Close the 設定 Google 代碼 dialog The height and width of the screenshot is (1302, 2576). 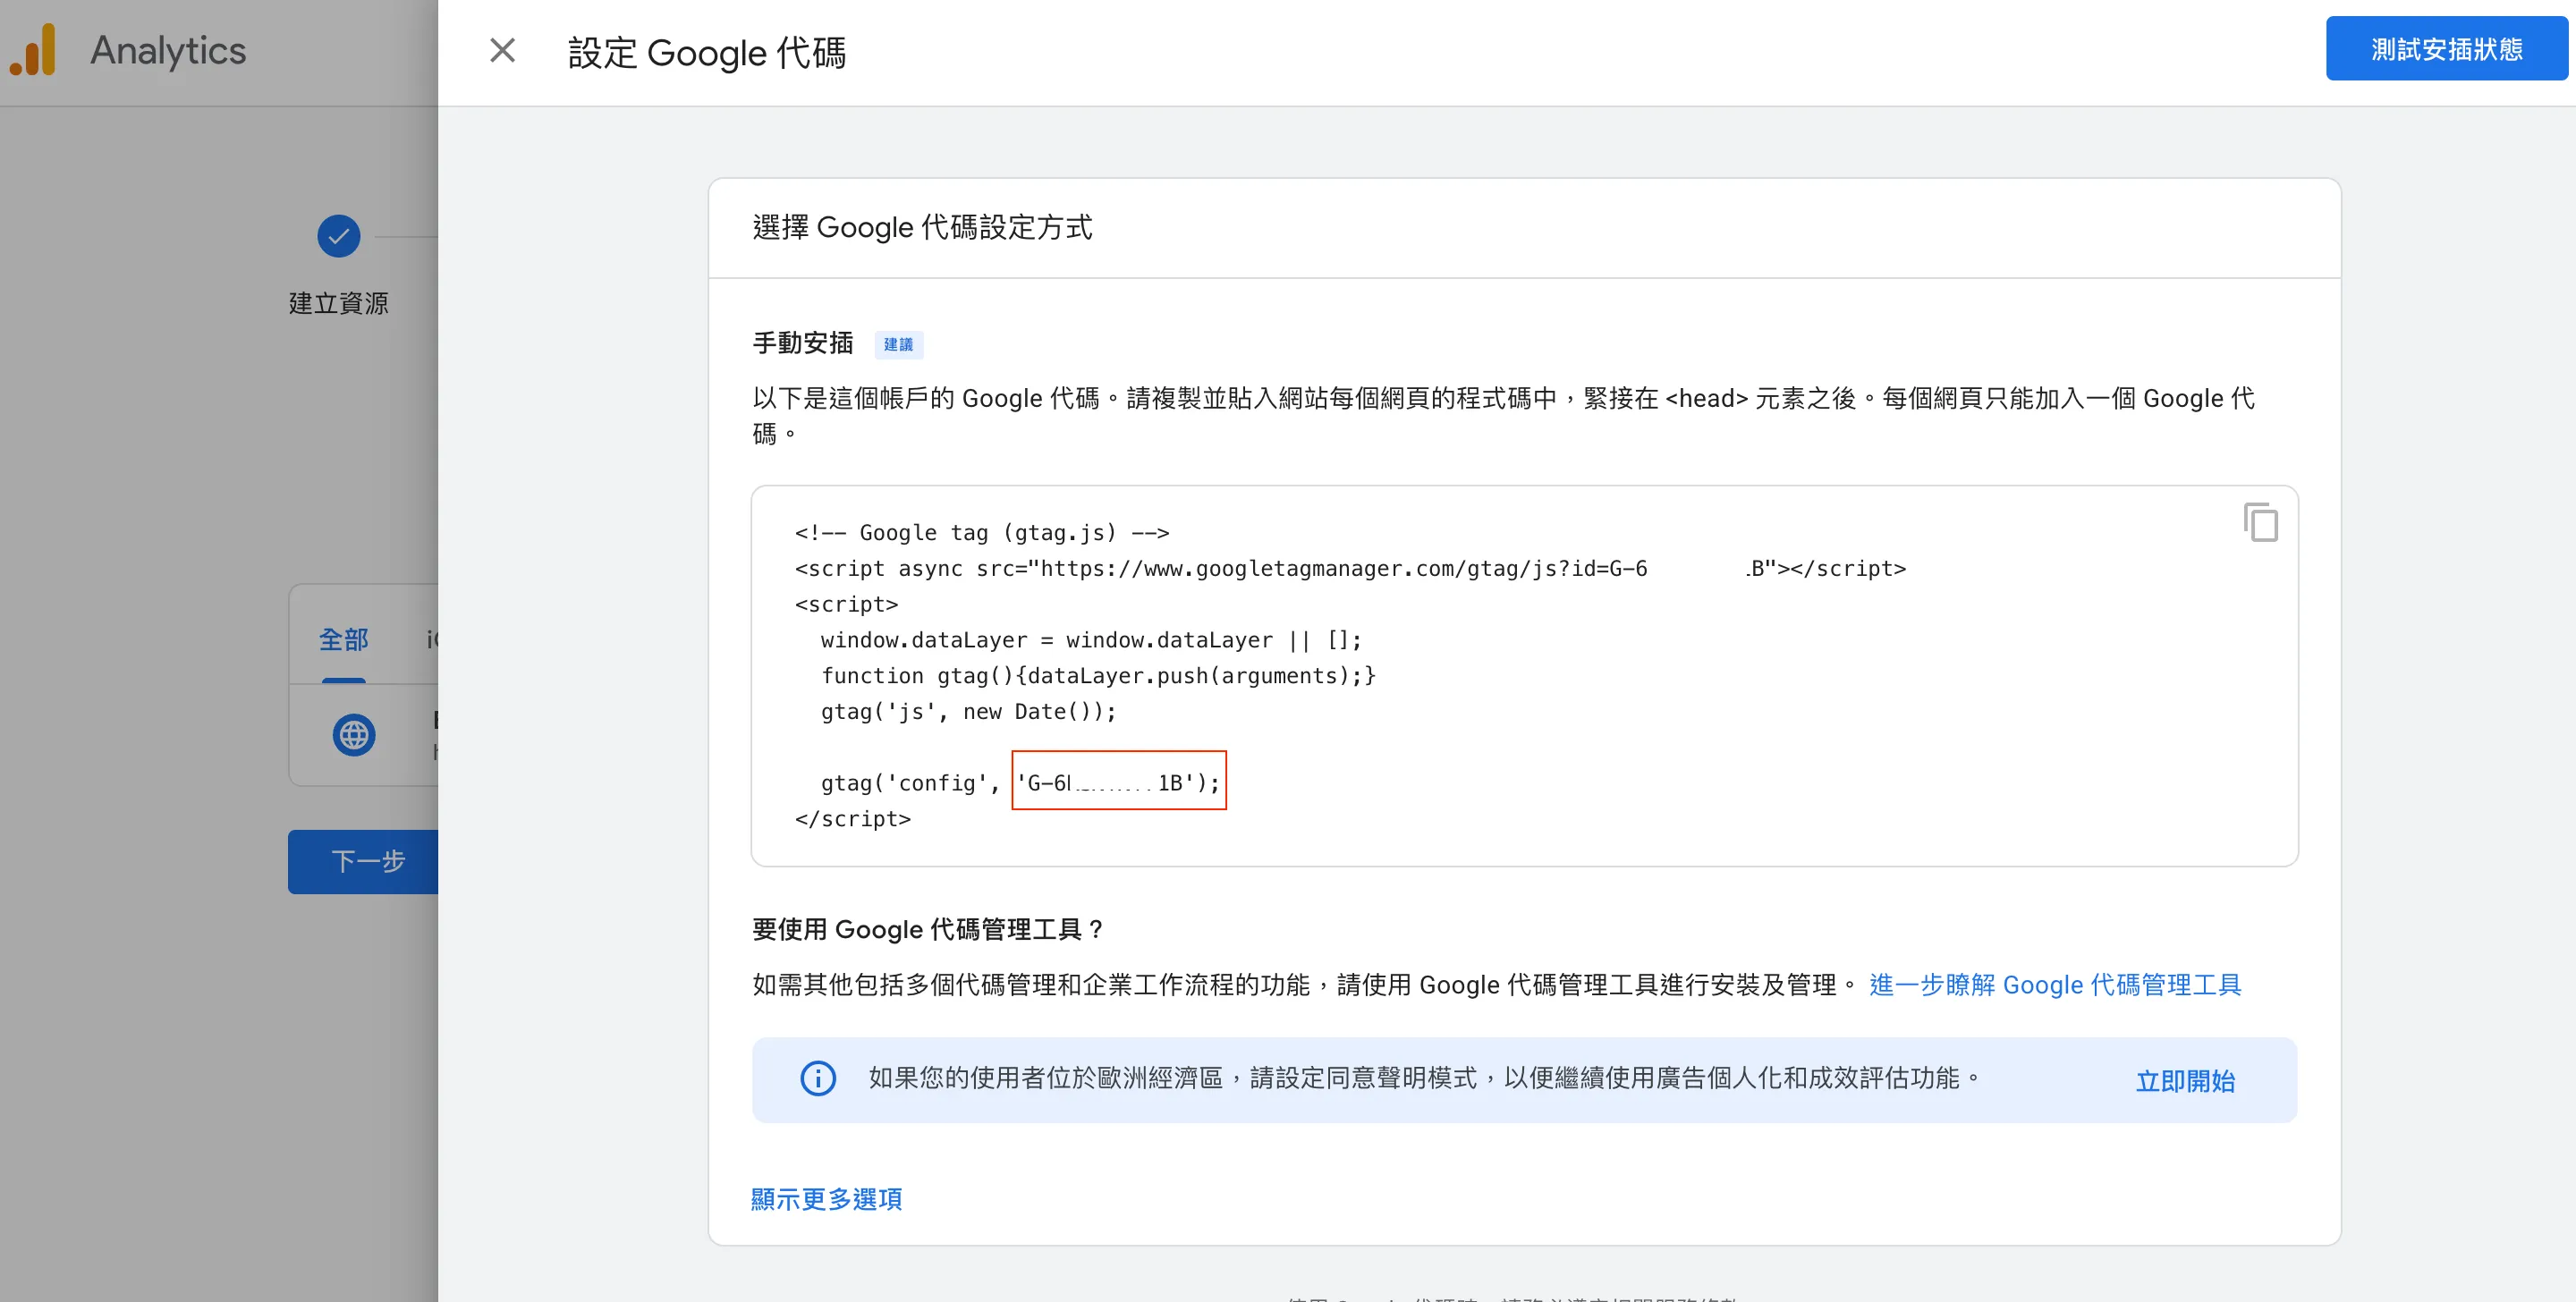pyautogui.click(x=502, y=50)
